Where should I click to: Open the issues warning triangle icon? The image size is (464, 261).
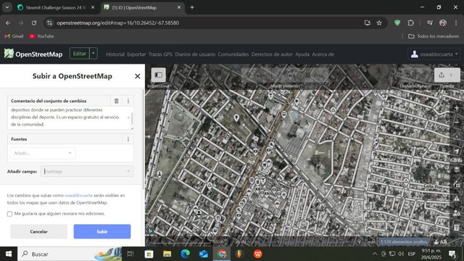coord(457,199)
